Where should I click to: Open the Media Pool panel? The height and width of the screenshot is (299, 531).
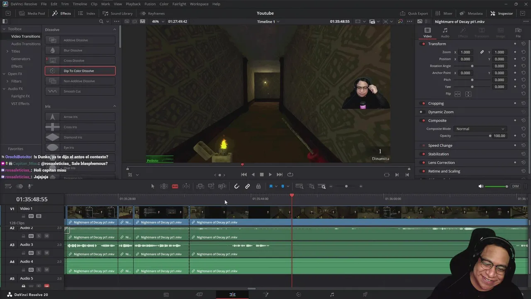pos(32,13)
